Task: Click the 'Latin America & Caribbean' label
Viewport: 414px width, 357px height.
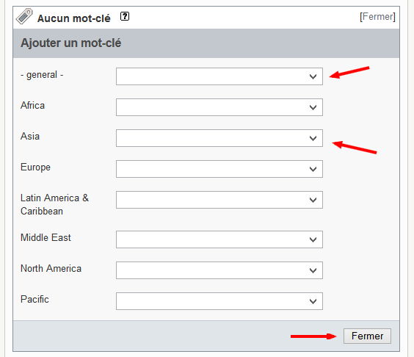Action: (54, 204)
